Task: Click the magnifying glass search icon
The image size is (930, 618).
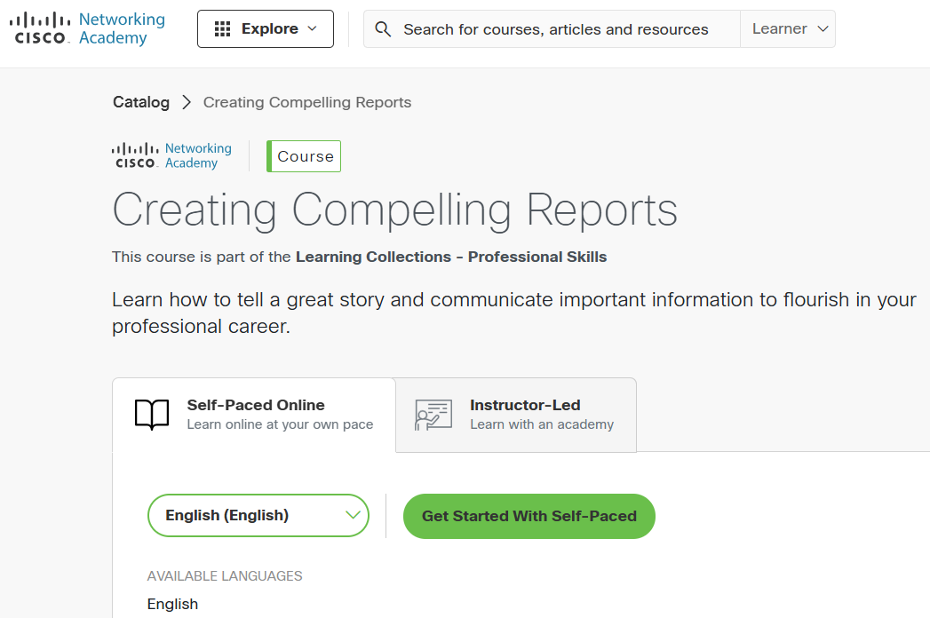Action: (x=383, y=28)
